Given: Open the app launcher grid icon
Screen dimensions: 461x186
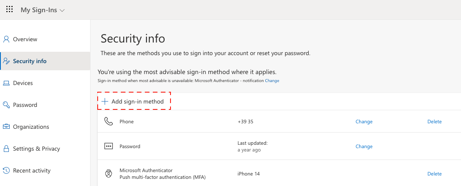Looking at the screenshot, I should point(9,10).
